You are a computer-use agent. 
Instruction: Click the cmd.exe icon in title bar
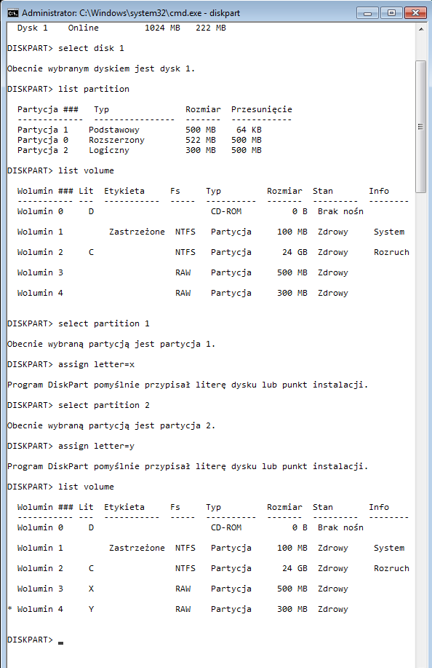pos(13,13)
